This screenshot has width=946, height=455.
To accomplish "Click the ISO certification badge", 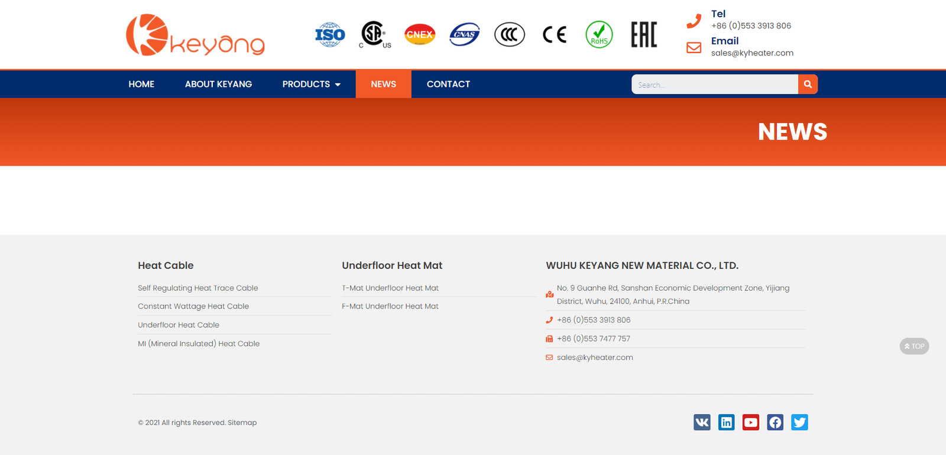I will tap(330, 35).
